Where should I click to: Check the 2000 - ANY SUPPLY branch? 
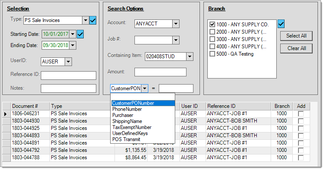(212, 32)
